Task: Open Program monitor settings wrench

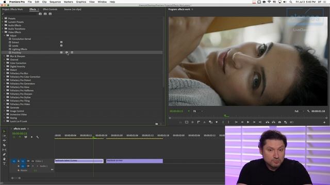Action: [308, 111]
